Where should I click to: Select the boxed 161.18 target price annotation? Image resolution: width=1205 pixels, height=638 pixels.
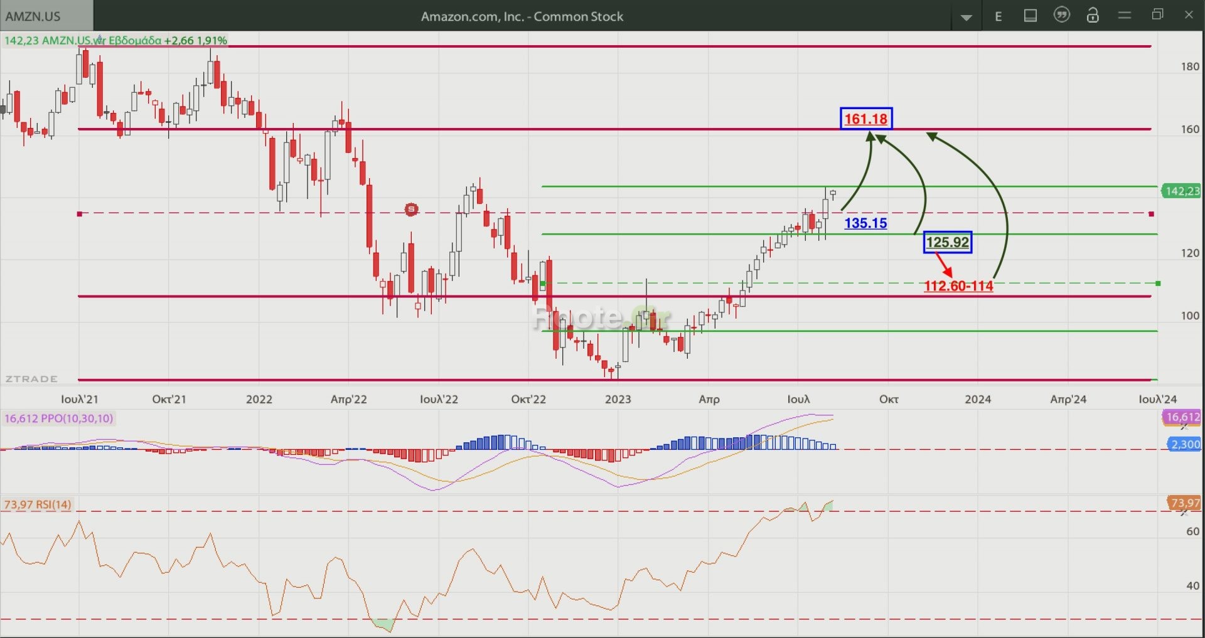865,119
